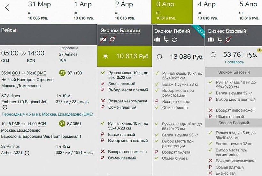Click the yellow warning icon near 53 761 Руб.
262x176 pixels.
(259, 50)
